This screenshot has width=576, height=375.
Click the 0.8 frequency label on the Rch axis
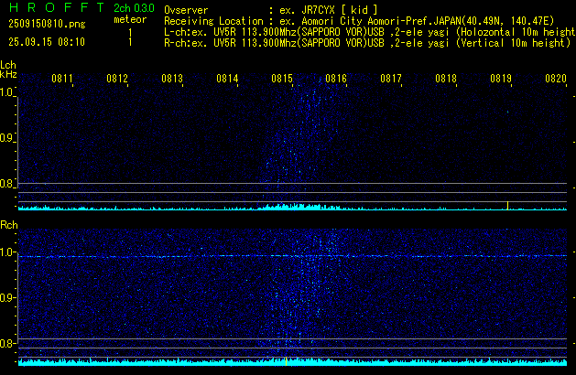[6, 343]
